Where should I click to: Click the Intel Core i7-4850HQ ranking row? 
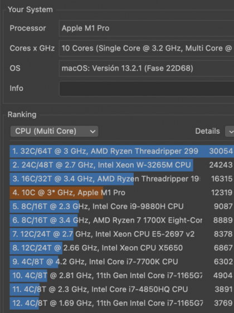122,289
